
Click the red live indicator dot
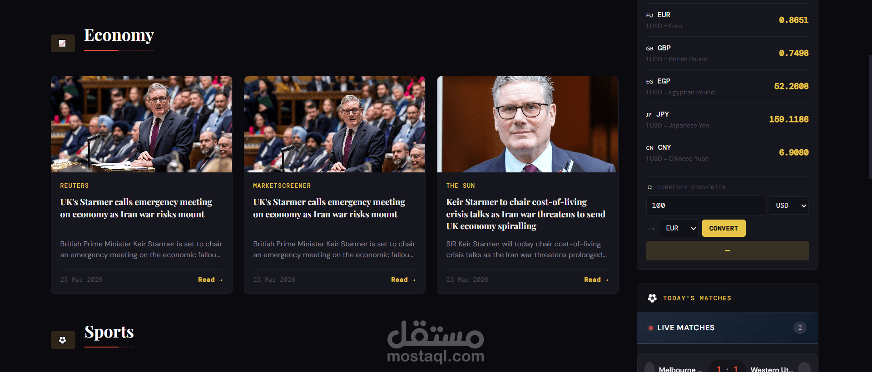pyautogui.click(x=650, y=328)
